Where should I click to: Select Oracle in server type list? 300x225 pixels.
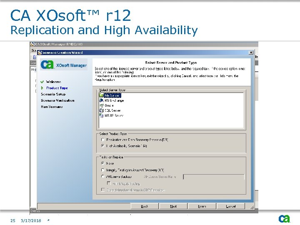tap(109, 105)
